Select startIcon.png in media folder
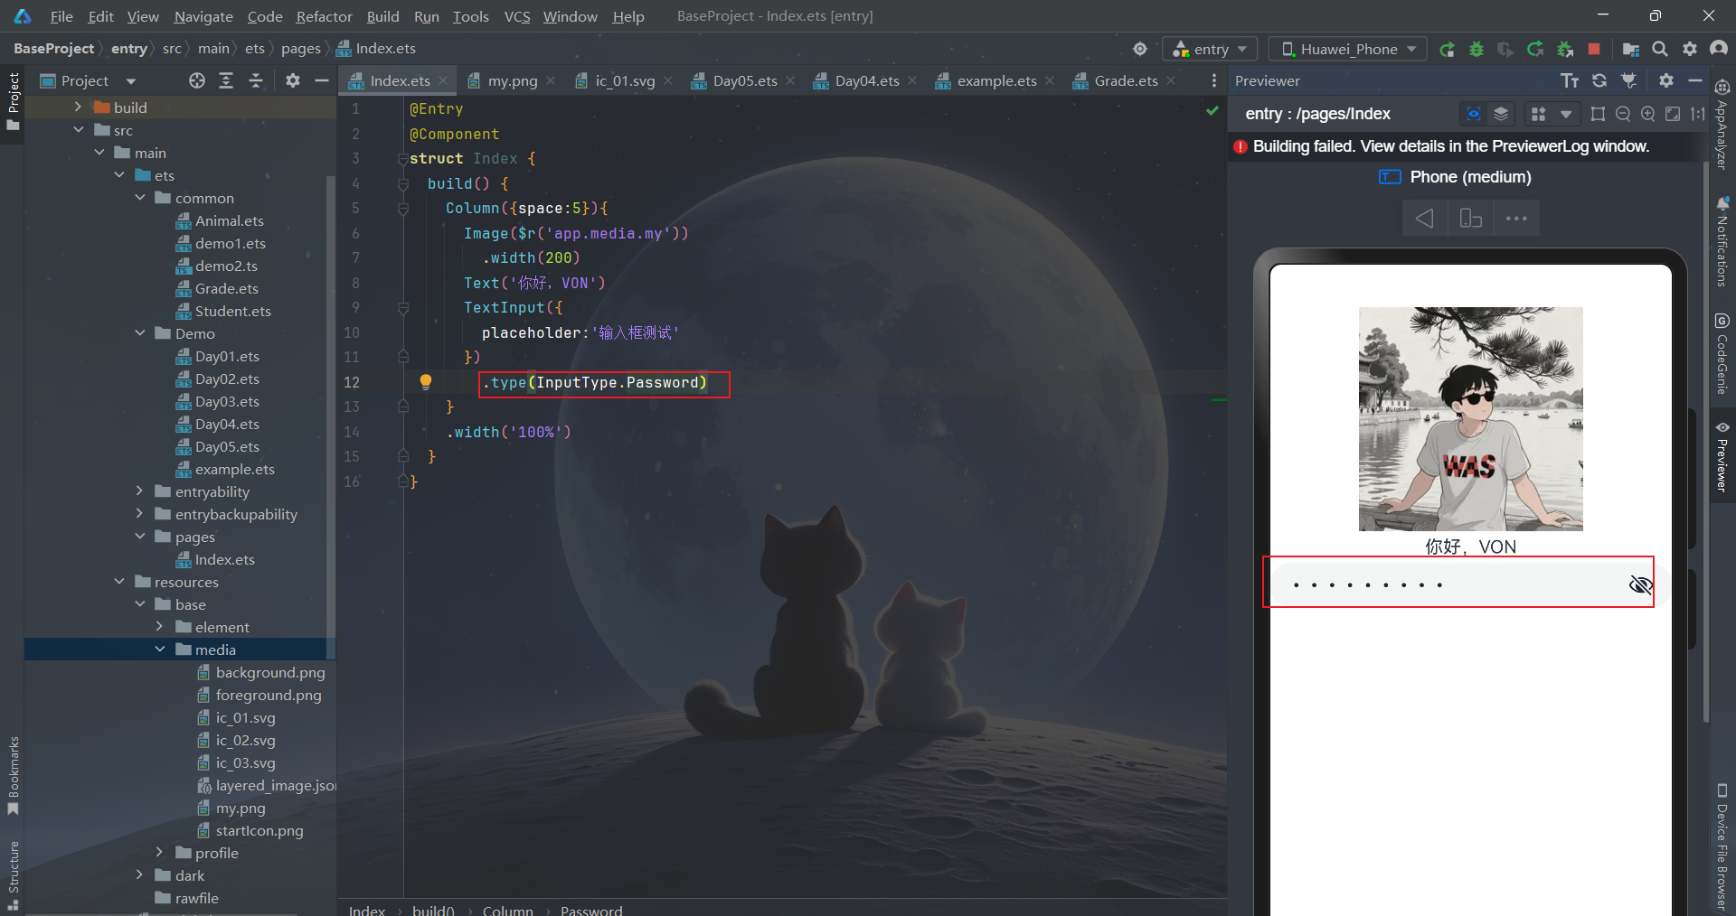The height and width of the screenshot is (916, 1736). click(259, 830)
